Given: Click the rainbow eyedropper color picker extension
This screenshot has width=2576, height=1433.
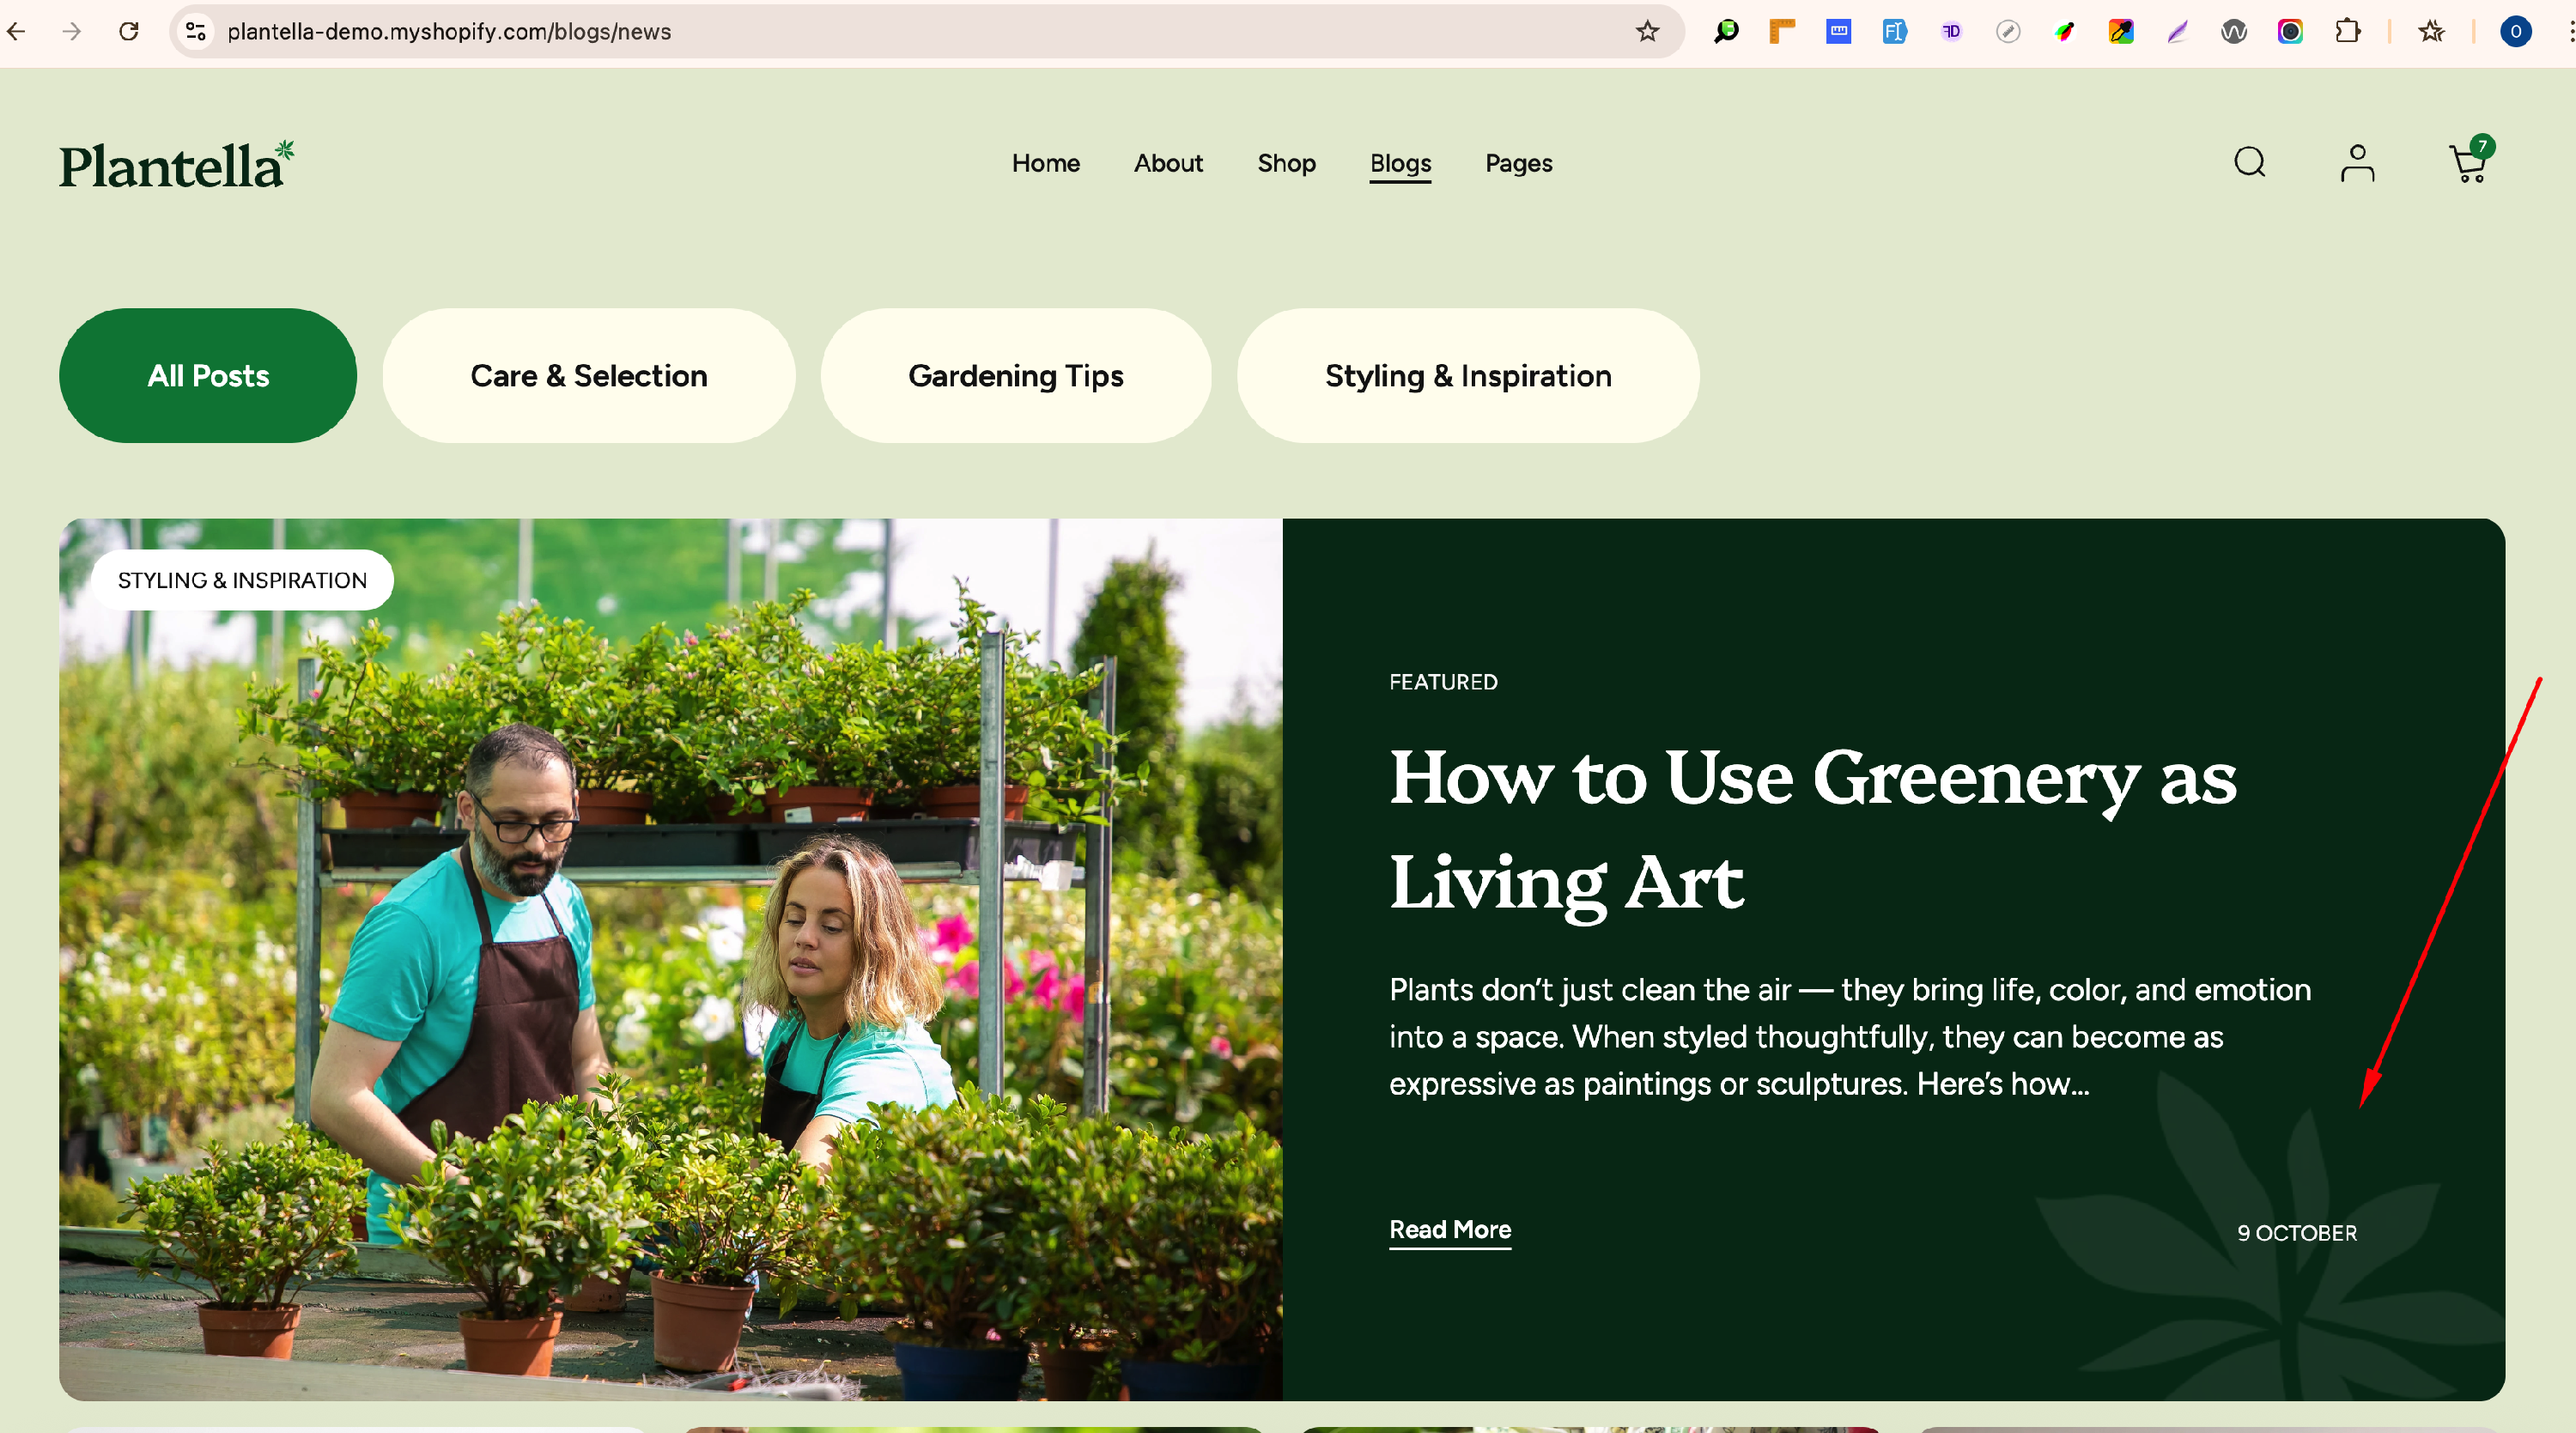Looking at the screenshot, I should coord(2120,31).
